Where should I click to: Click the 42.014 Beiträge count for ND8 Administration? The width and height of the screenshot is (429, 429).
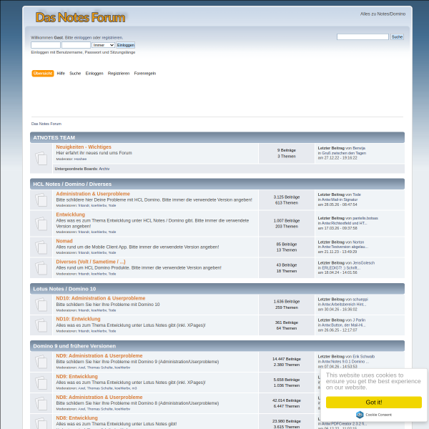tap(287, 400)
